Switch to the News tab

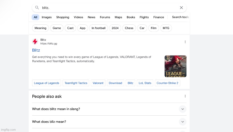[91, 17]
